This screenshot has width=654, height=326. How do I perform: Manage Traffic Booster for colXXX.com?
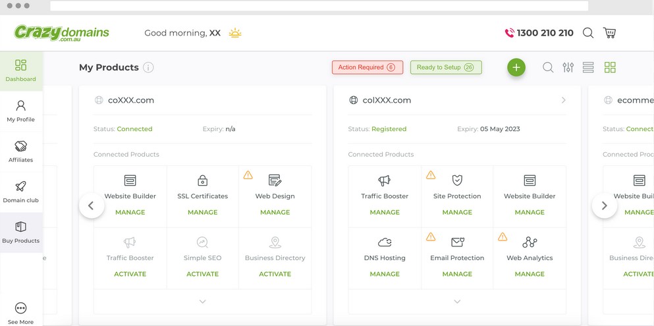coord(385,212)
